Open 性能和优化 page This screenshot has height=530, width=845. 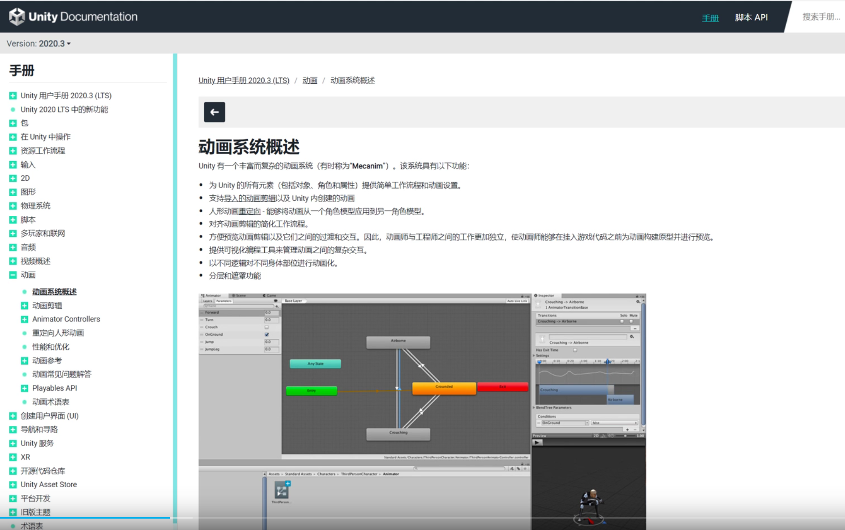pyautogui.click(x=51, y=347)
